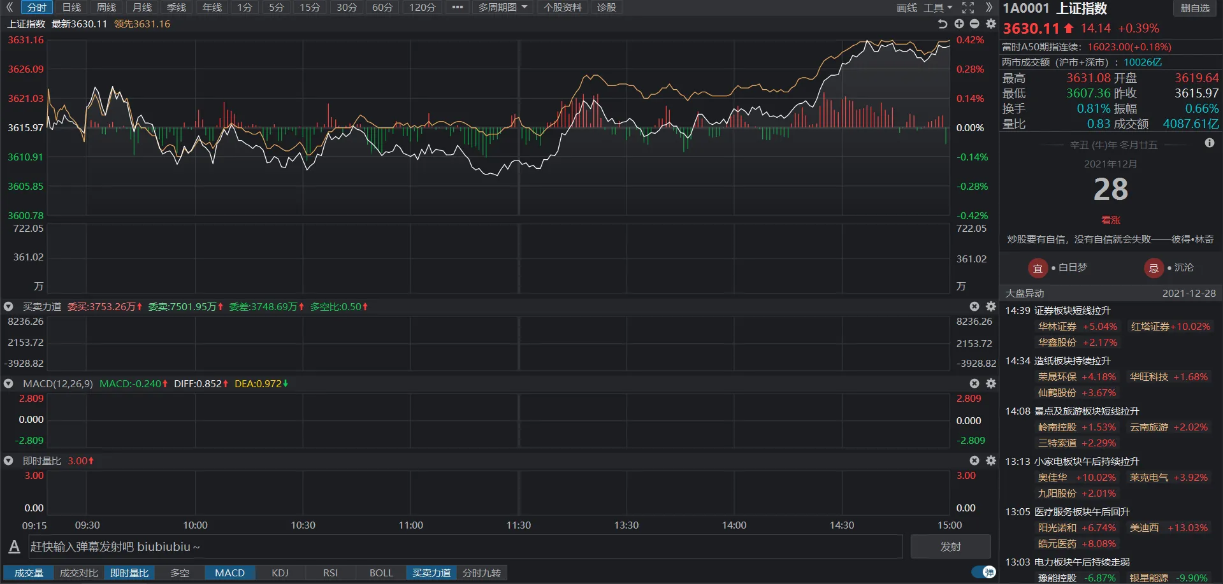Screen dimensions: 1223x584
Task: Toggle the RSI indicator
Action: click(331, 573)
